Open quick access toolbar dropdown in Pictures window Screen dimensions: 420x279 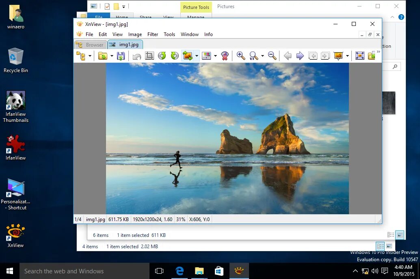click(123, 6)
